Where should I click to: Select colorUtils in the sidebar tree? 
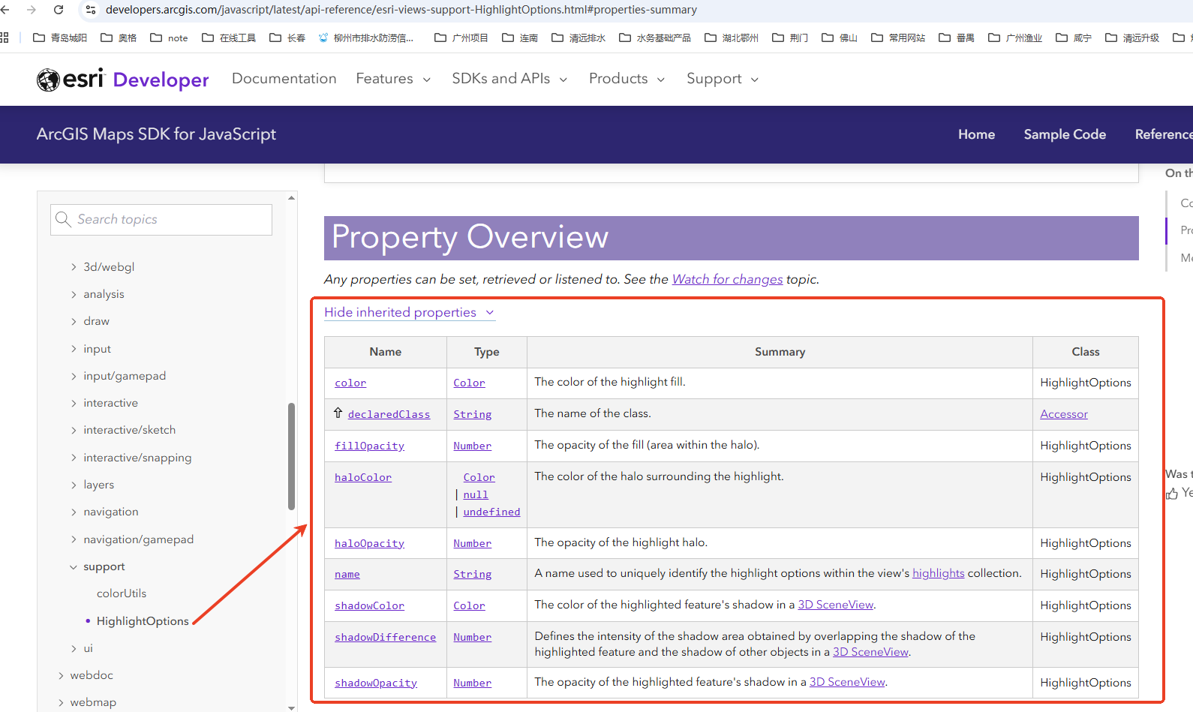tap(122, 593)
